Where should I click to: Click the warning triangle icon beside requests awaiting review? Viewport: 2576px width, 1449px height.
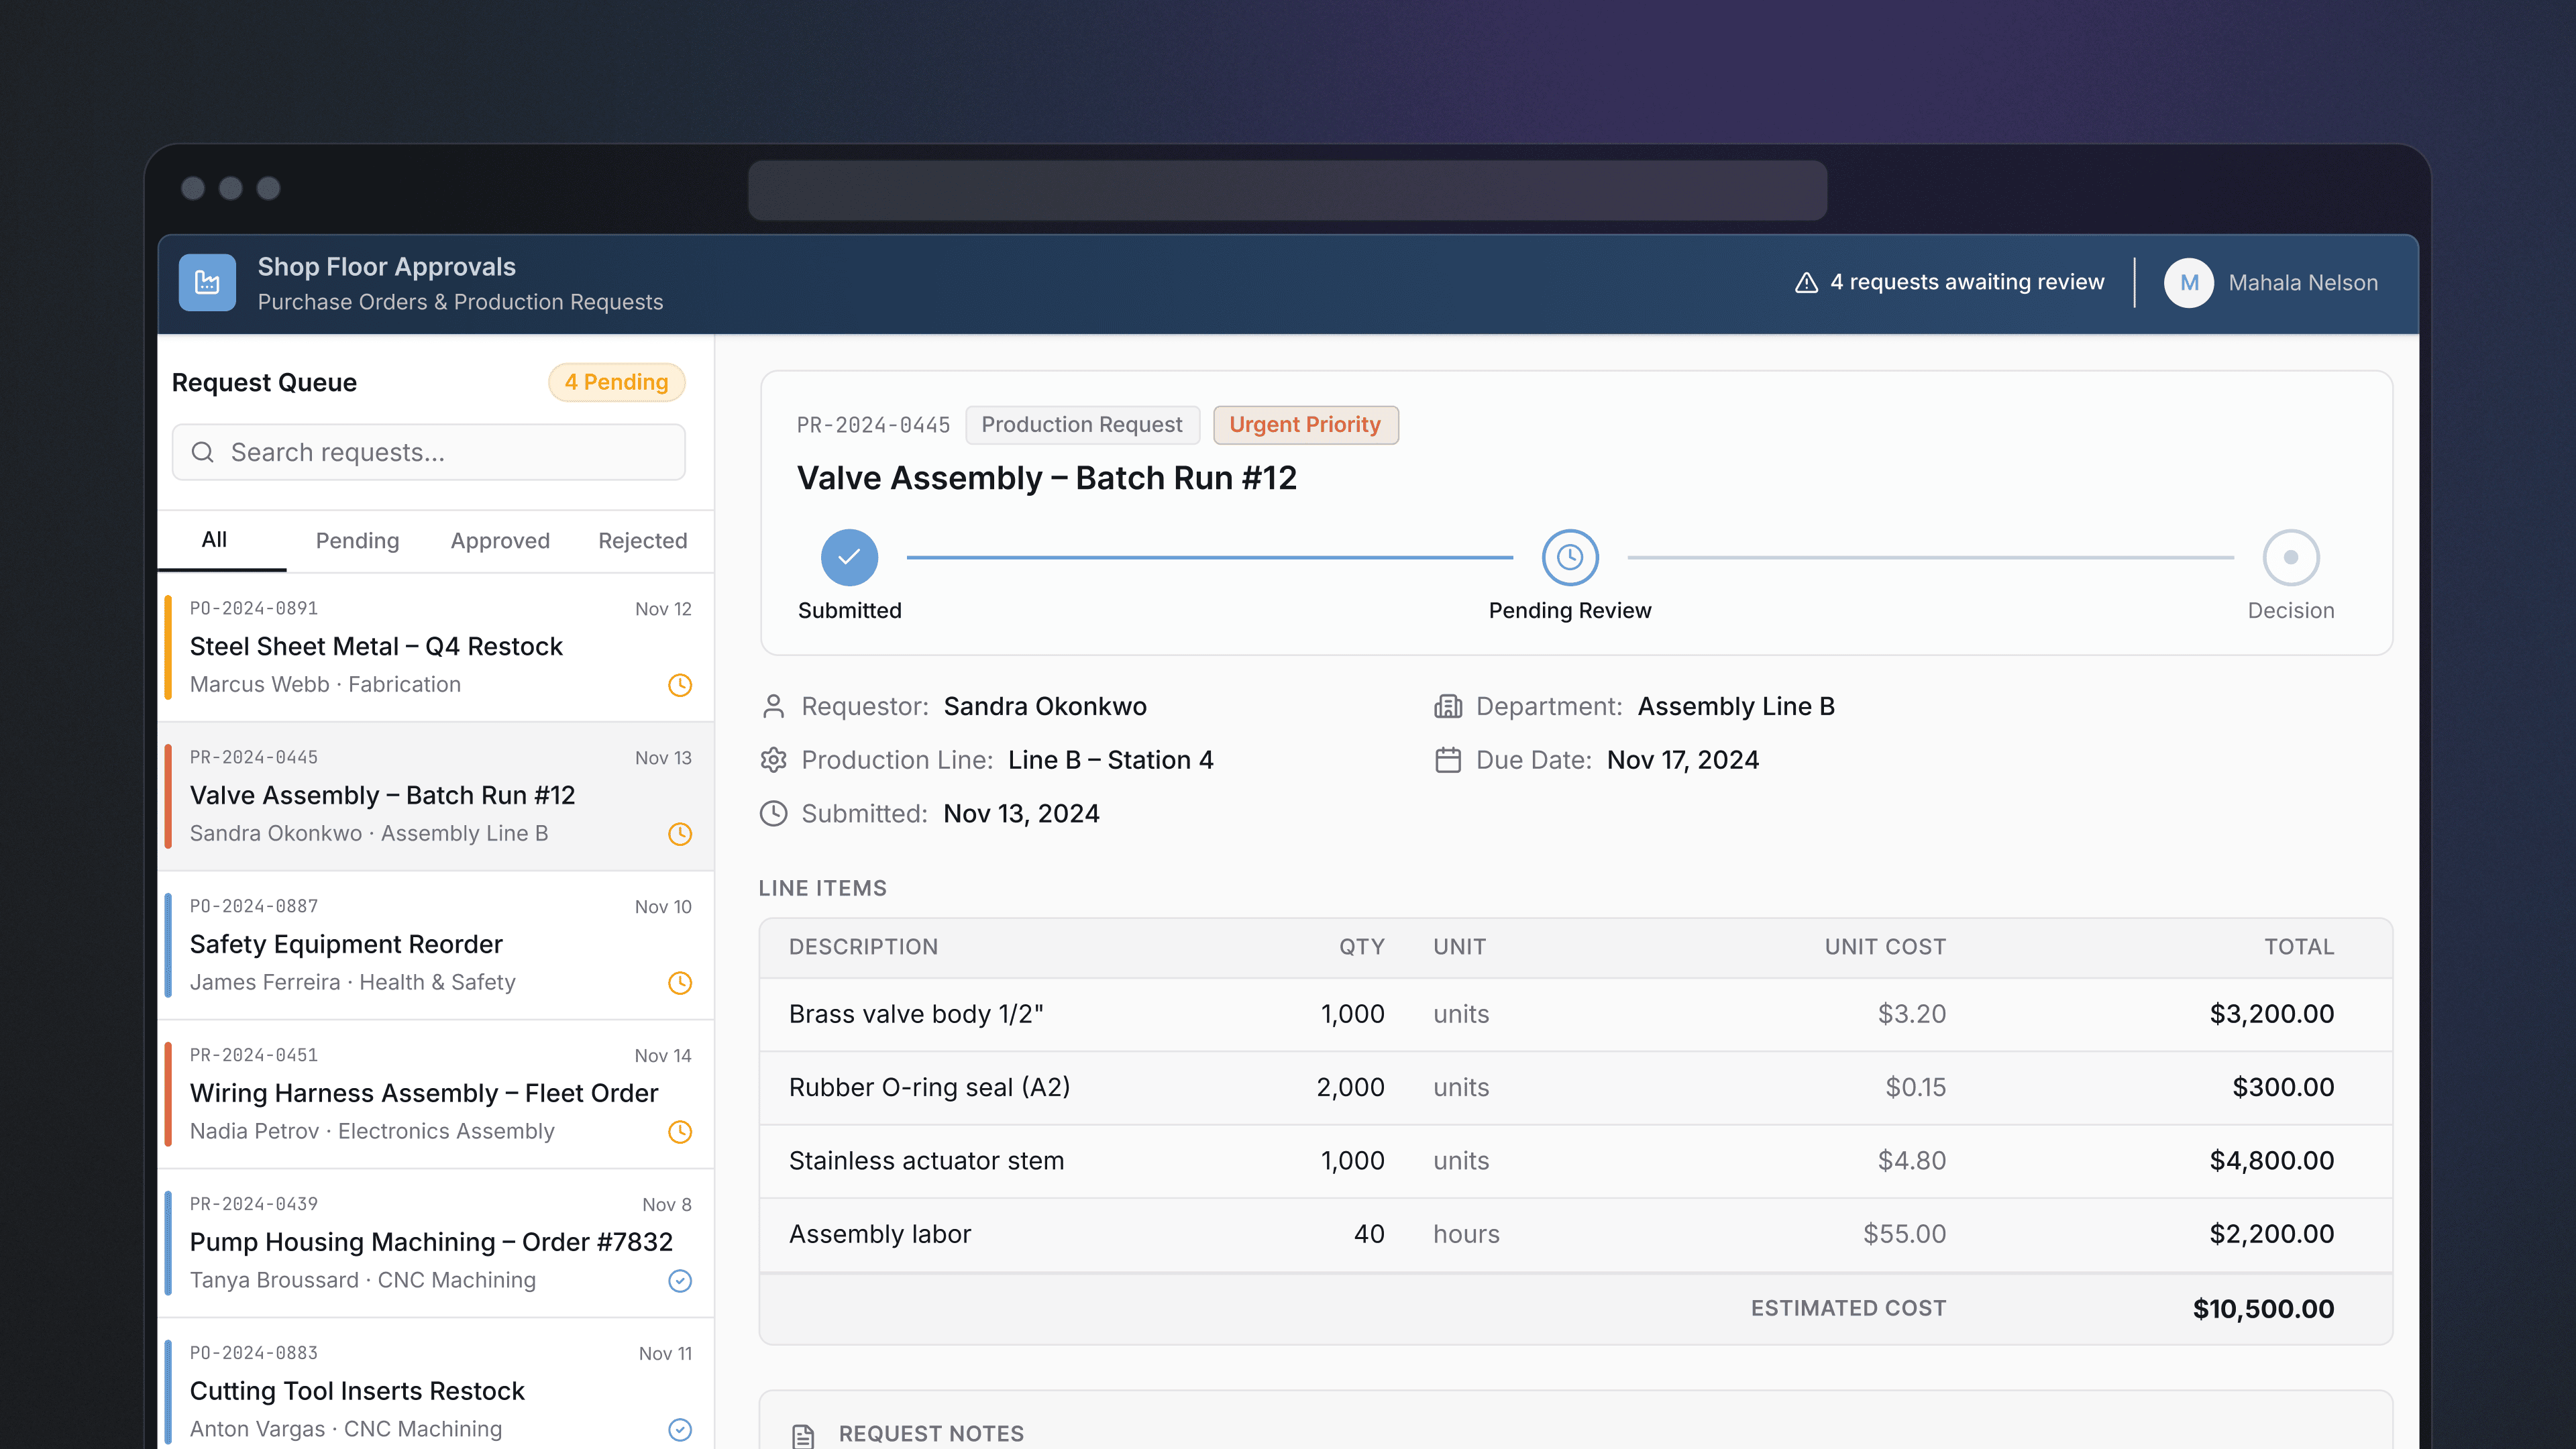click(1806, 283)
